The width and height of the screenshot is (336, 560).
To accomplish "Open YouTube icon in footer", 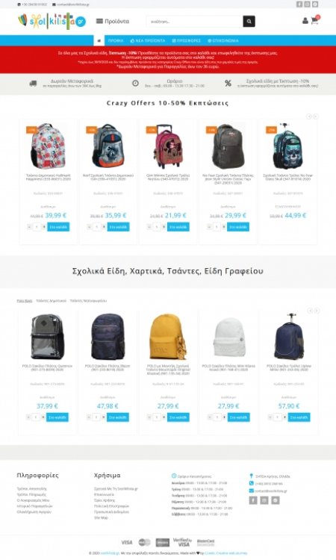I will point(275,500).
